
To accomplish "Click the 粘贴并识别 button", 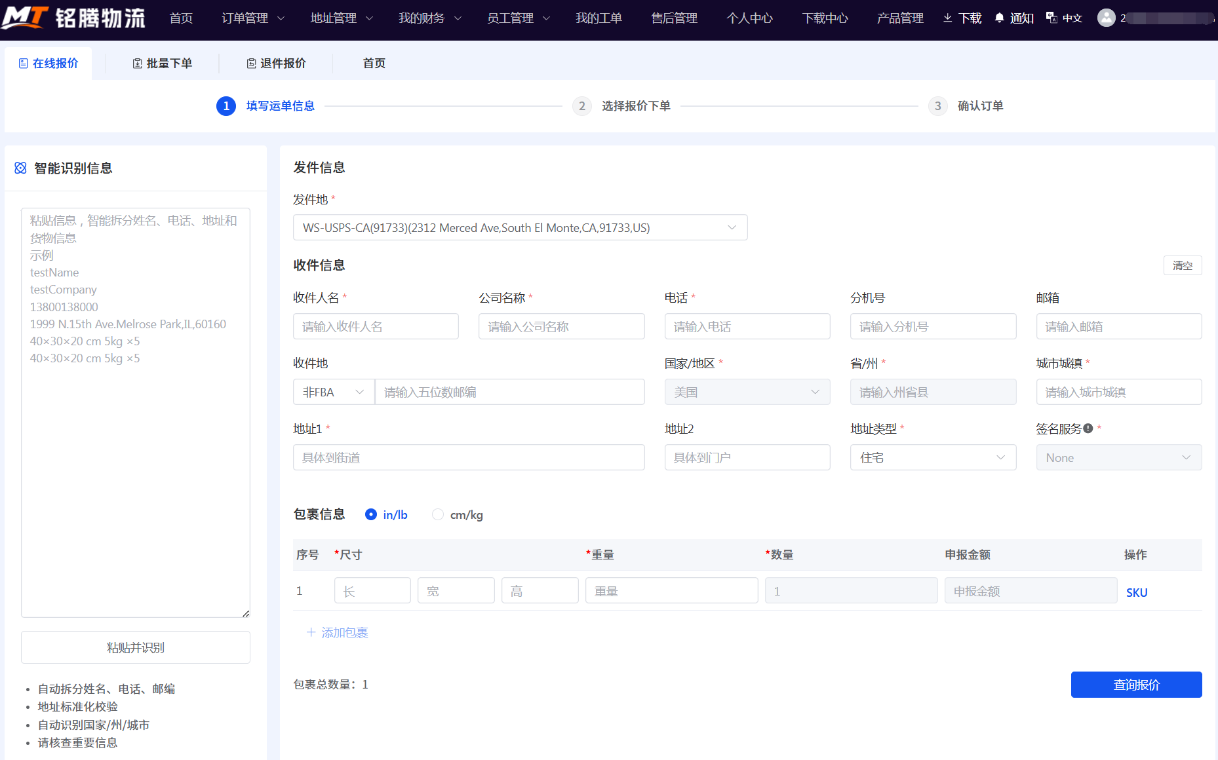I will 136,647.
